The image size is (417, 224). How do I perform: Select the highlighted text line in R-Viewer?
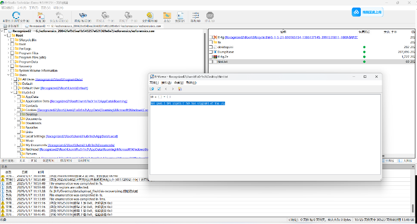click(x=188, y=103)
